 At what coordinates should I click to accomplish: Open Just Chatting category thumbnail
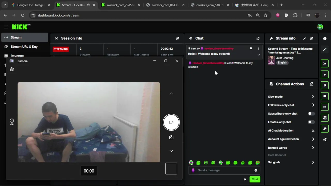pyautogui.click(x=271, y=60)
